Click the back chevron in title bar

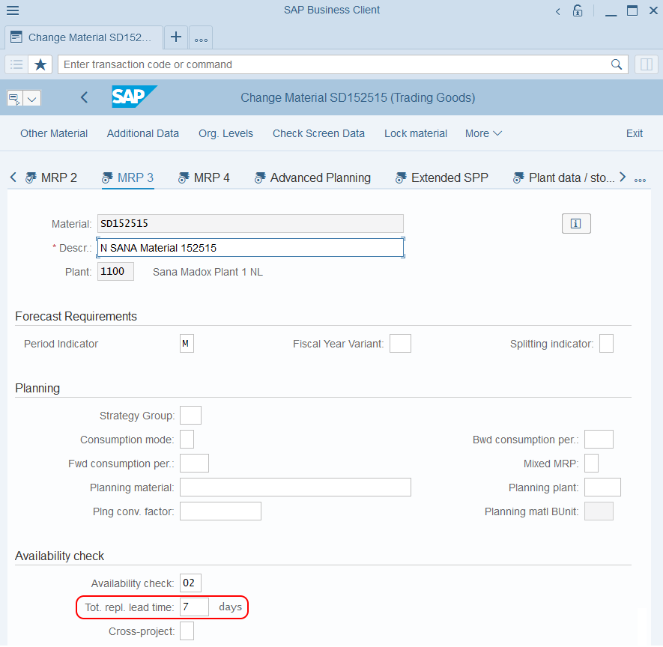point(557,11)
